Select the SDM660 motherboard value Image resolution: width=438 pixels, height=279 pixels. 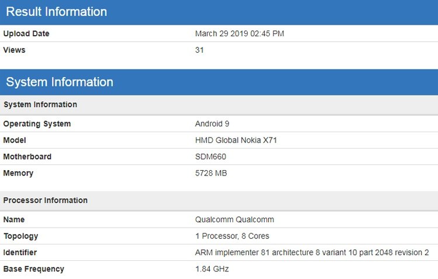point(210,157)
